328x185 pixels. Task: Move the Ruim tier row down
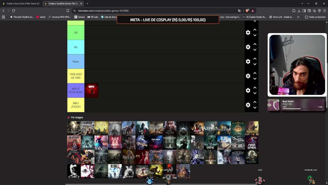(x=255, y=64)
